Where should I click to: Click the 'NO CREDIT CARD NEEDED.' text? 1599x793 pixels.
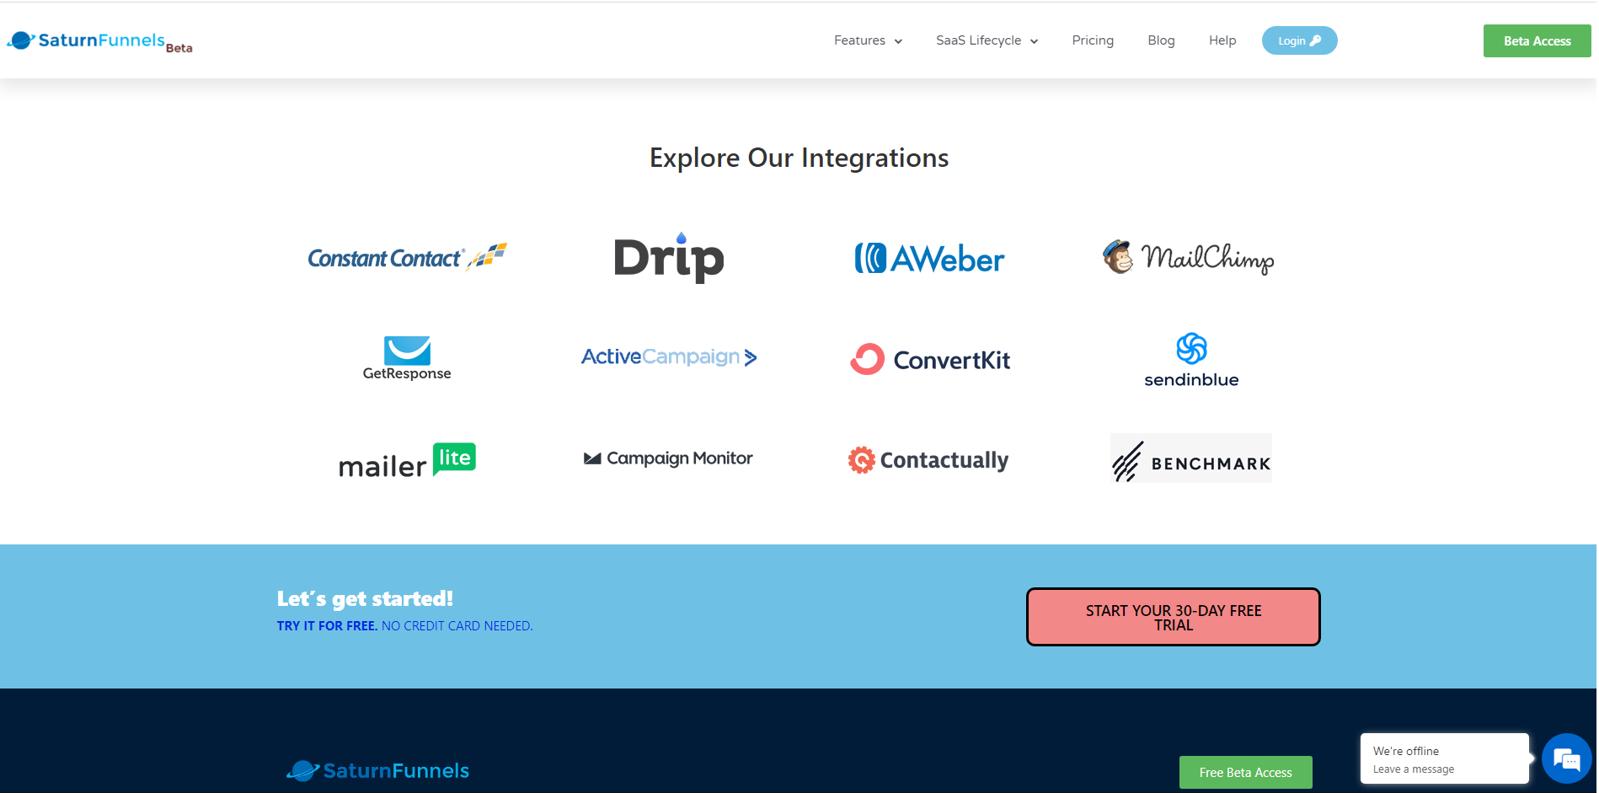click(457, 626)
